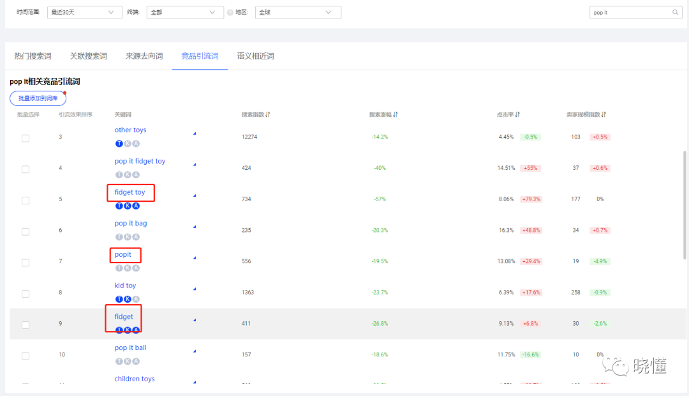
Task: Click the T badge under fidget toy
Action: (119, 206)
